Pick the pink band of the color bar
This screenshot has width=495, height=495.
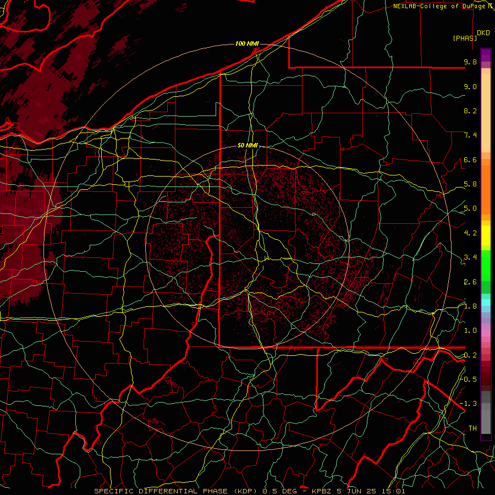tap(486, 333)
